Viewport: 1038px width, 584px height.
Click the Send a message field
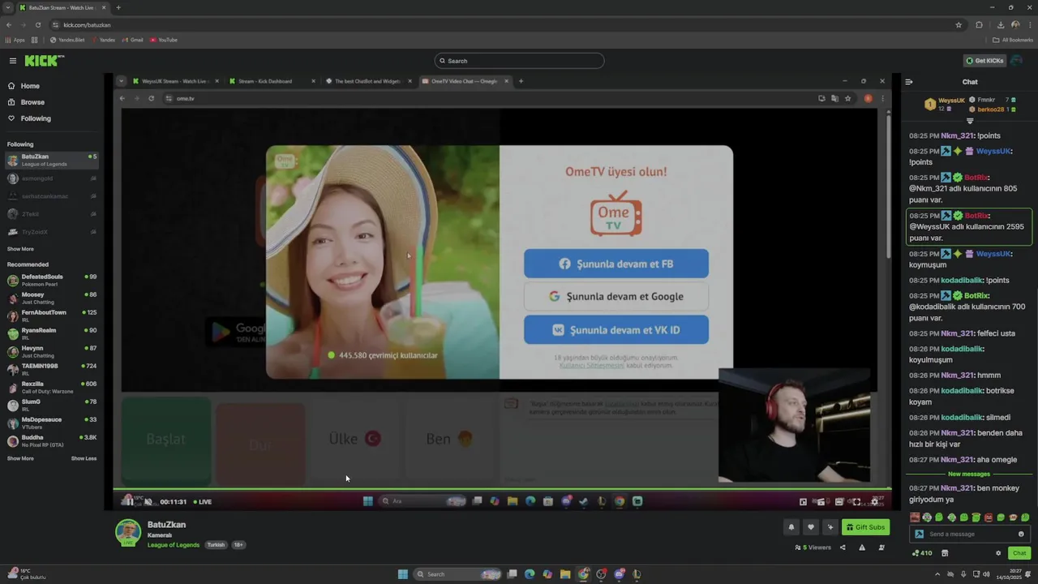972,534
